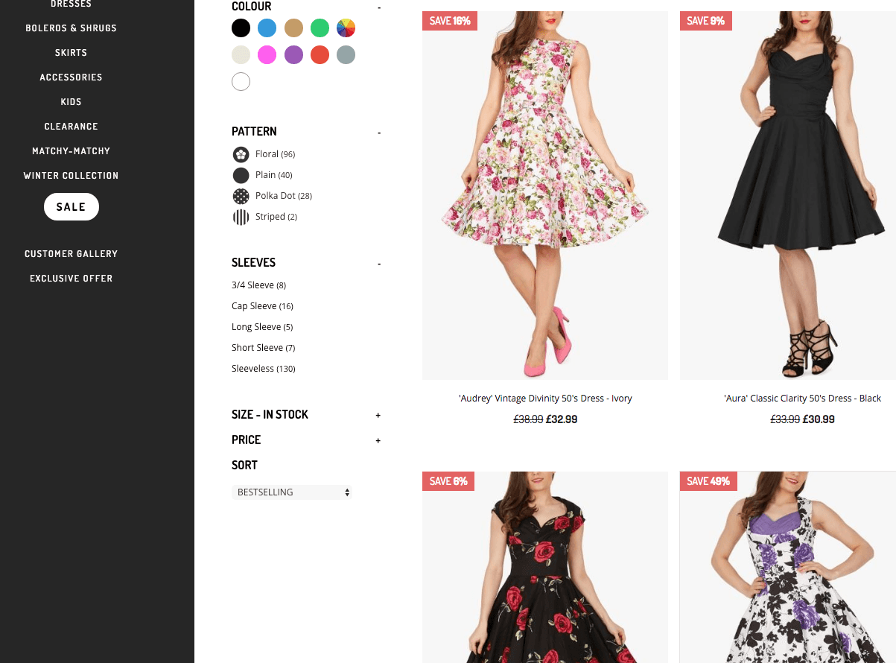Click the 'Aura' black dress product image
This screenshot has height=663, width=896.
click(x=787, y=195)
